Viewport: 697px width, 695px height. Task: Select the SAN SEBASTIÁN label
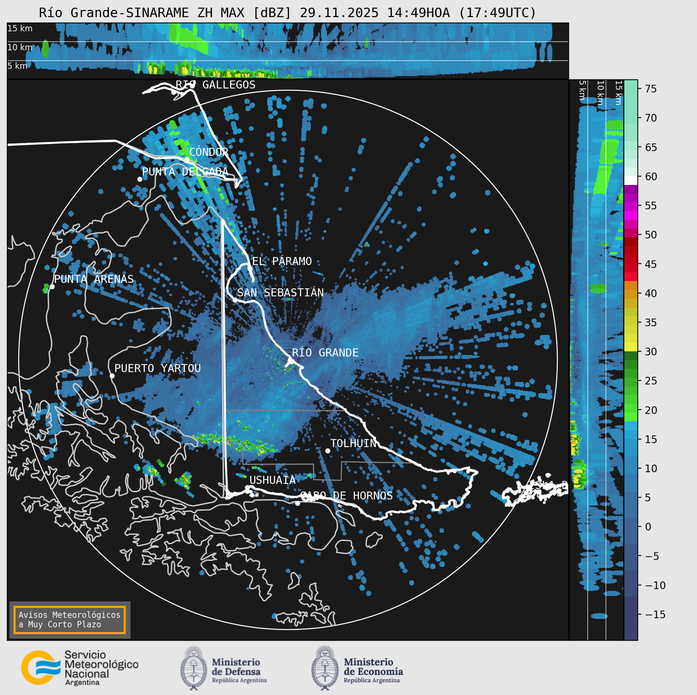pyautogui.click(x=280, y=293)
